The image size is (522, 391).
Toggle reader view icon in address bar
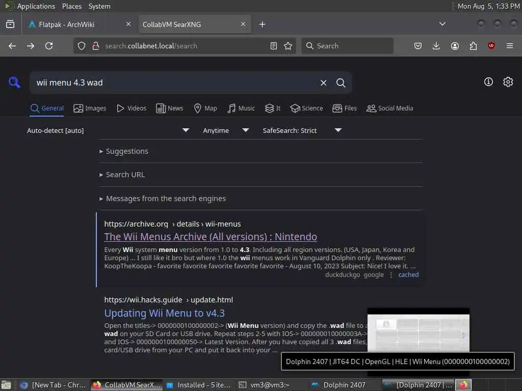pyautogui.click(x=274, y=46)
